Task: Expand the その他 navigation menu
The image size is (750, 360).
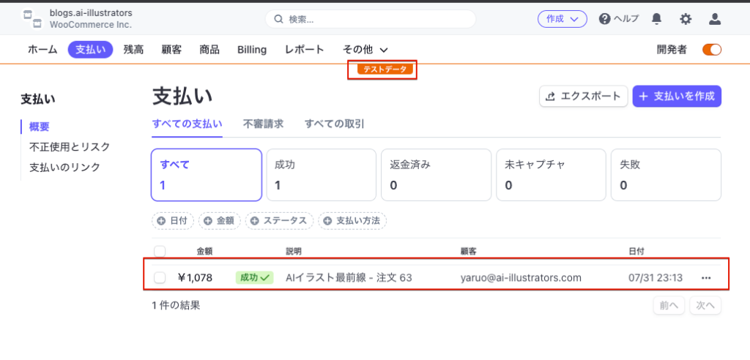Action: pos(365,50)
